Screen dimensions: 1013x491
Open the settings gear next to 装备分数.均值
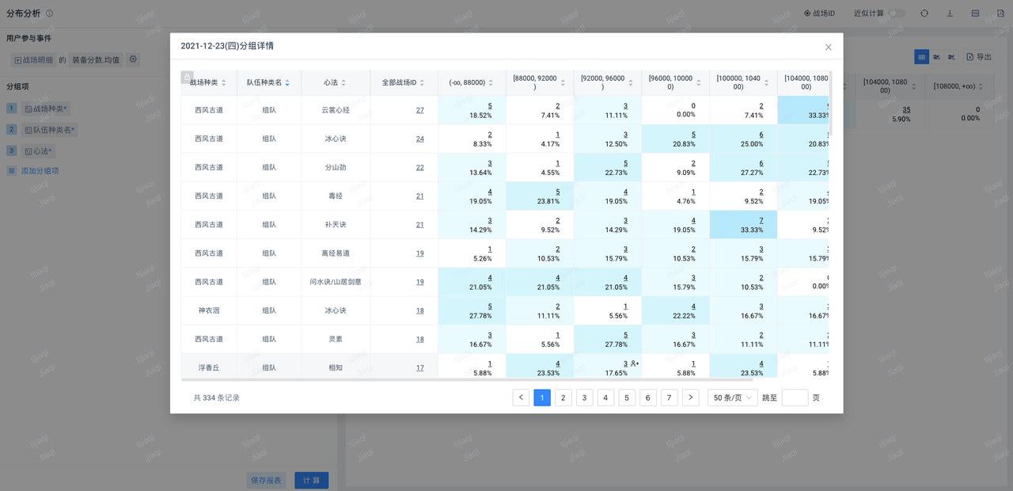[x=133, y=59]
